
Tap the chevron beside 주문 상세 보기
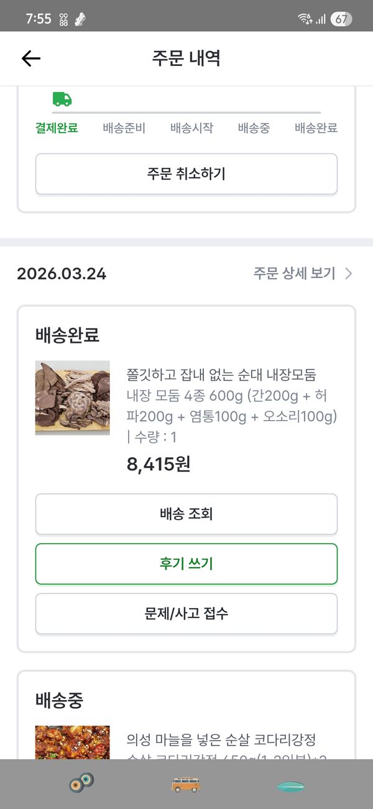[348, 274]
